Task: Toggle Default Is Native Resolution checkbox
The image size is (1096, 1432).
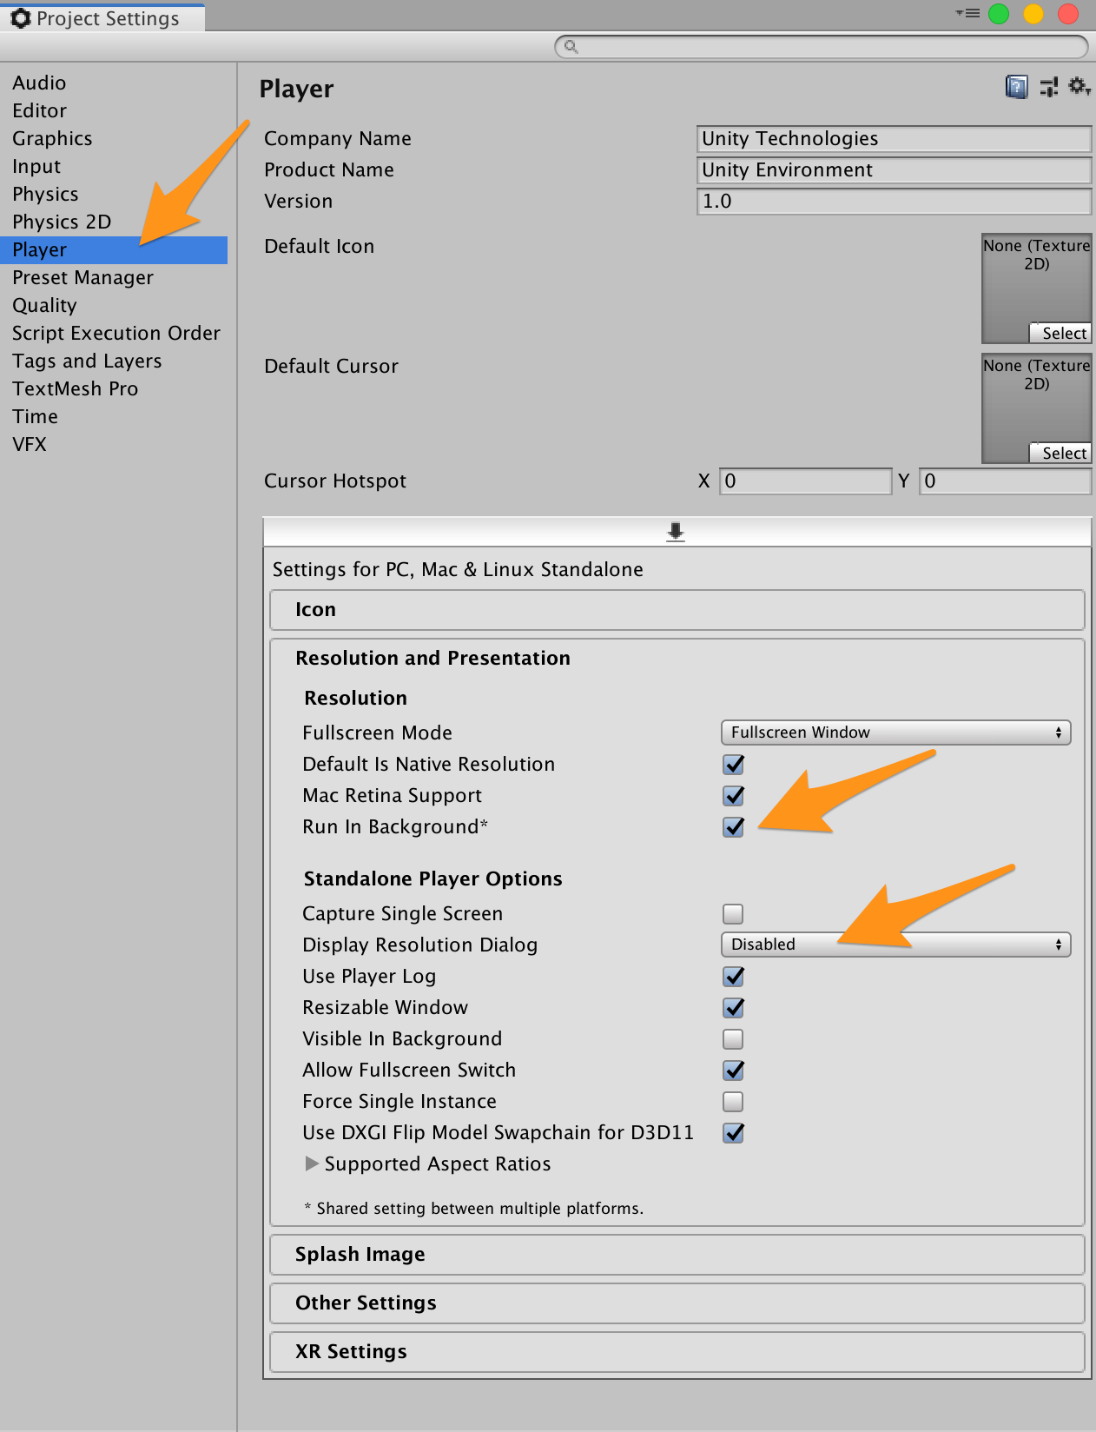Action: click(733, 765)
